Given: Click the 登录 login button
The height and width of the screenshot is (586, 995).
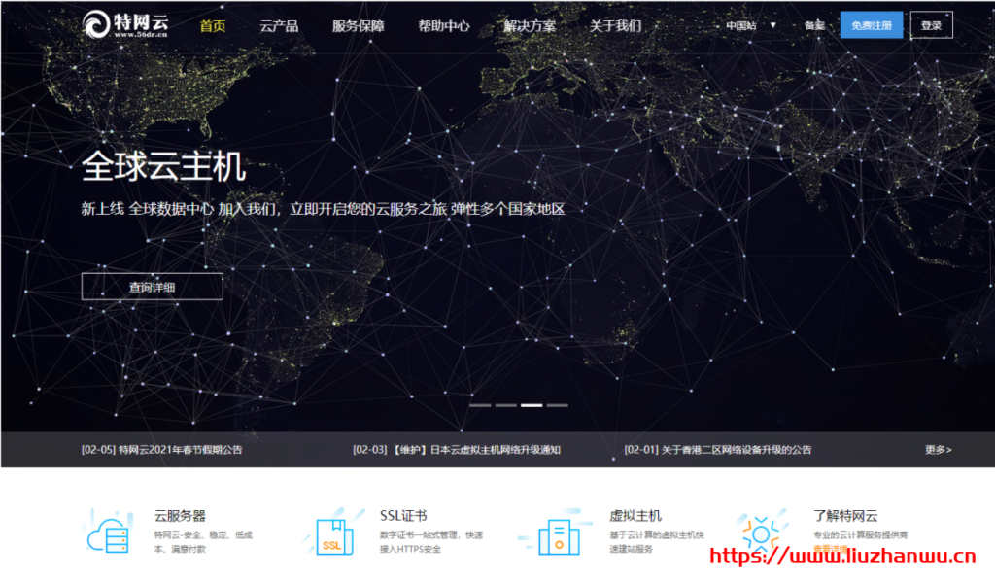Looking at the screenshot, I should pyautogui.click(x=931, y=24).
